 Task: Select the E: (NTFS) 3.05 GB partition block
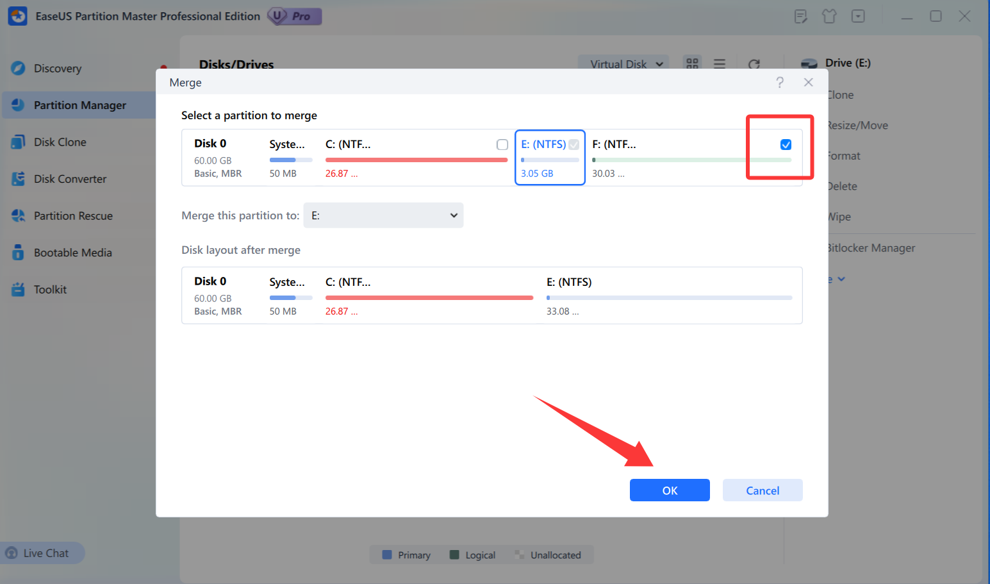tap(550, 158)
